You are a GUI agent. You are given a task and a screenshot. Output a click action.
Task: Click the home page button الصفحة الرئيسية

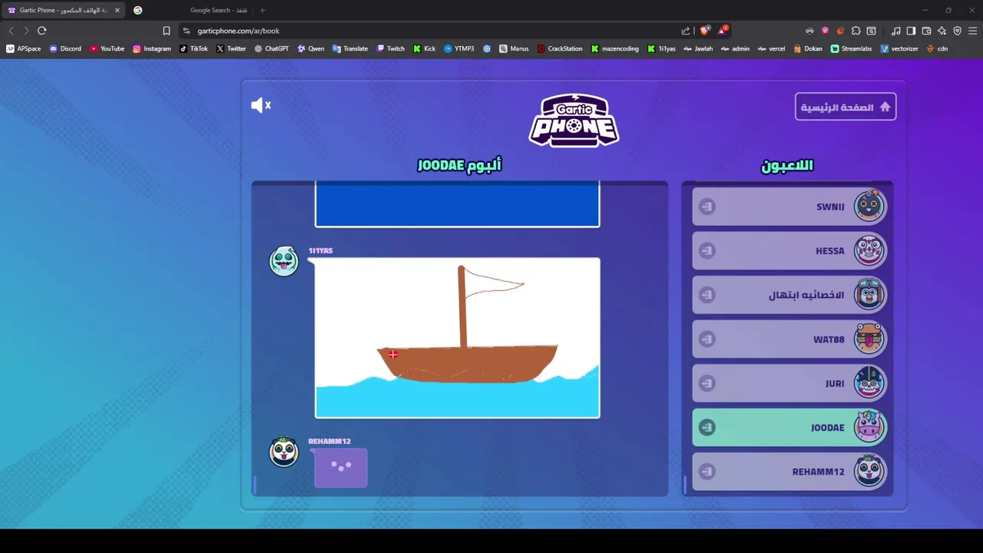(x=846, y=107)
